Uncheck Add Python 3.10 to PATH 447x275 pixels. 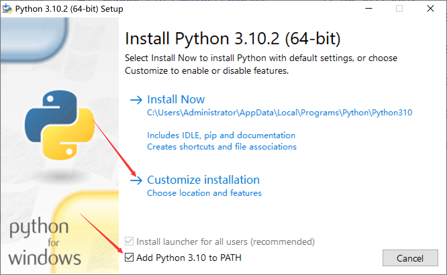(129, 258)
